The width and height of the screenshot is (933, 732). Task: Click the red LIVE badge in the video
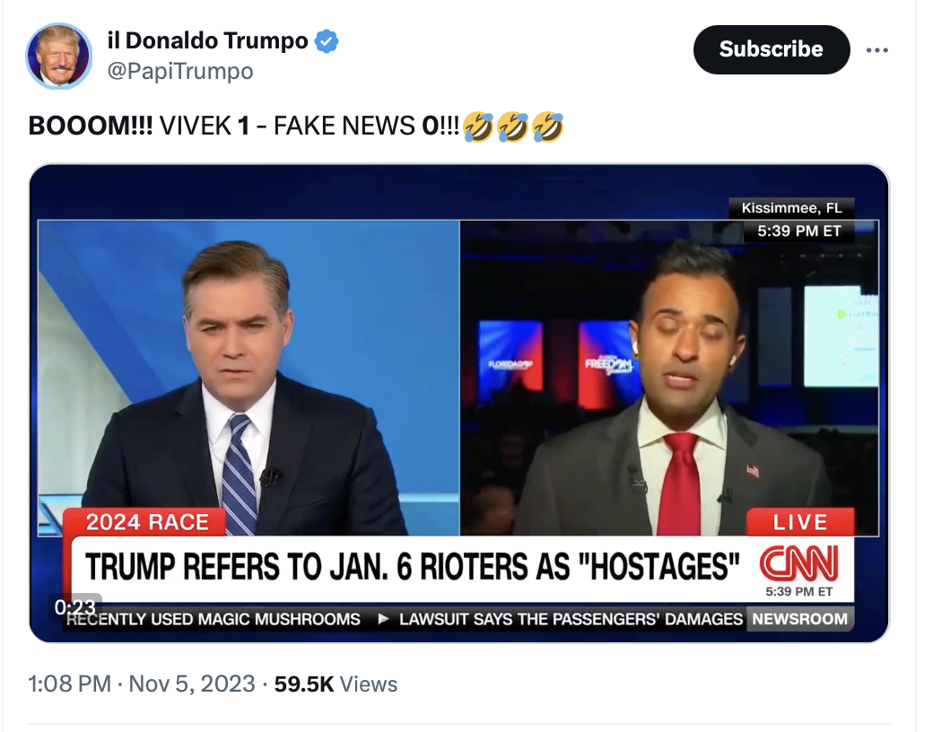click(800, 522)
